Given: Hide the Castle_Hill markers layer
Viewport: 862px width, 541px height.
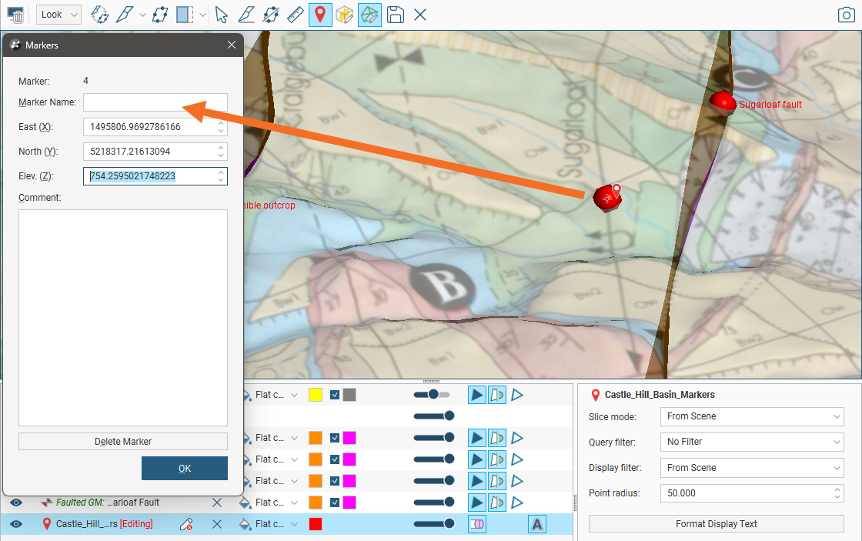Looking at the screenshot, I should [16, 524].
